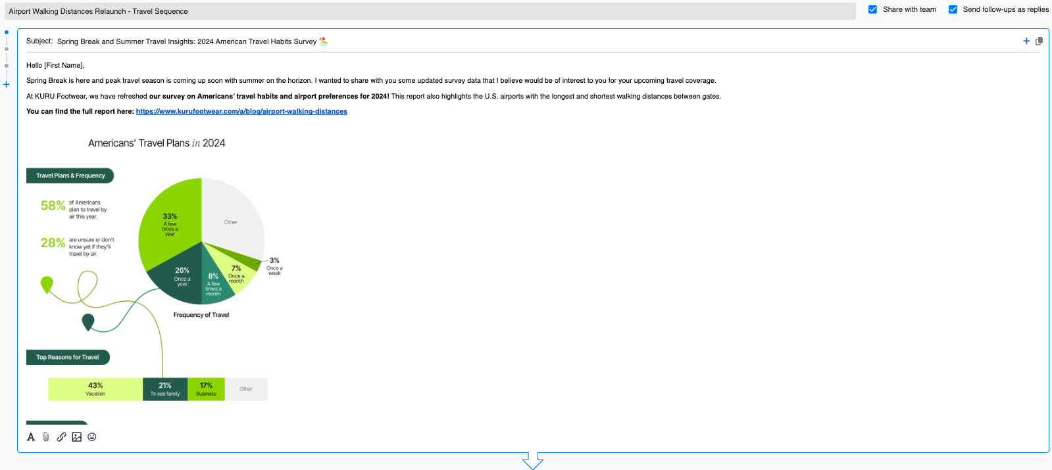This screenshot has width=1052, height=470.
Task: Jump to the third step dot
Action: click(x=7, y=66)
